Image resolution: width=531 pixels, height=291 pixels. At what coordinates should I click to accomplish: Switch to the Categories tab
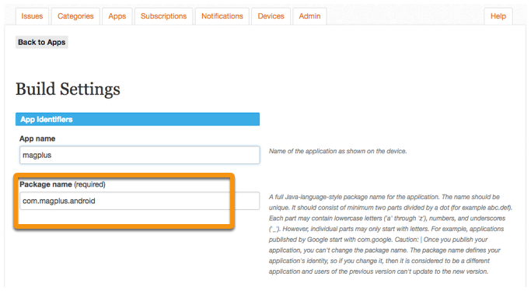75,16
